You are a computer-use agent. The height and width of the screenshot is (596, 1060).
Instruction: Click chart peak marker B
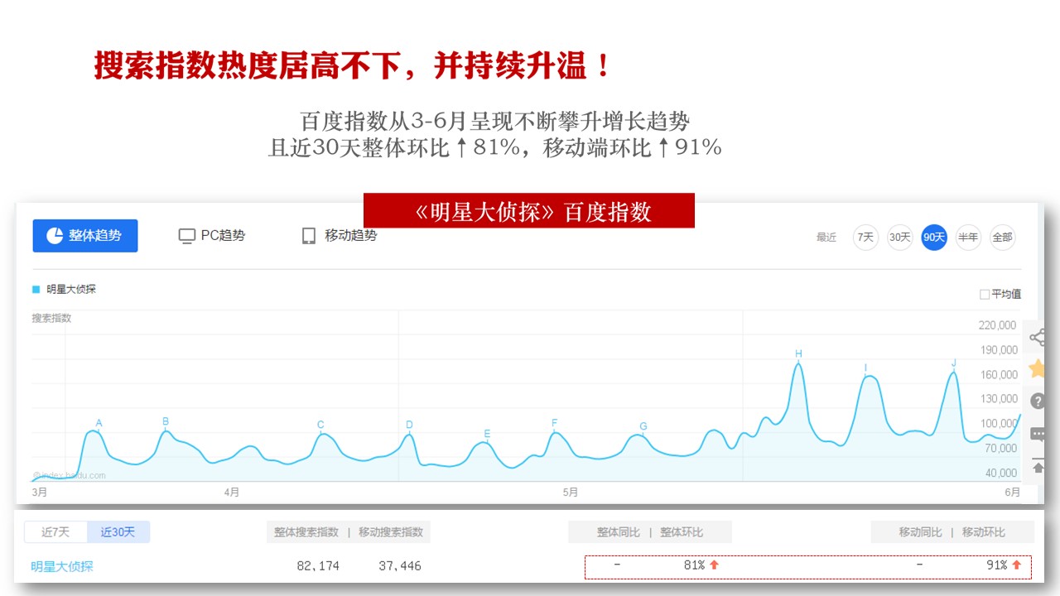coord(166,421)
